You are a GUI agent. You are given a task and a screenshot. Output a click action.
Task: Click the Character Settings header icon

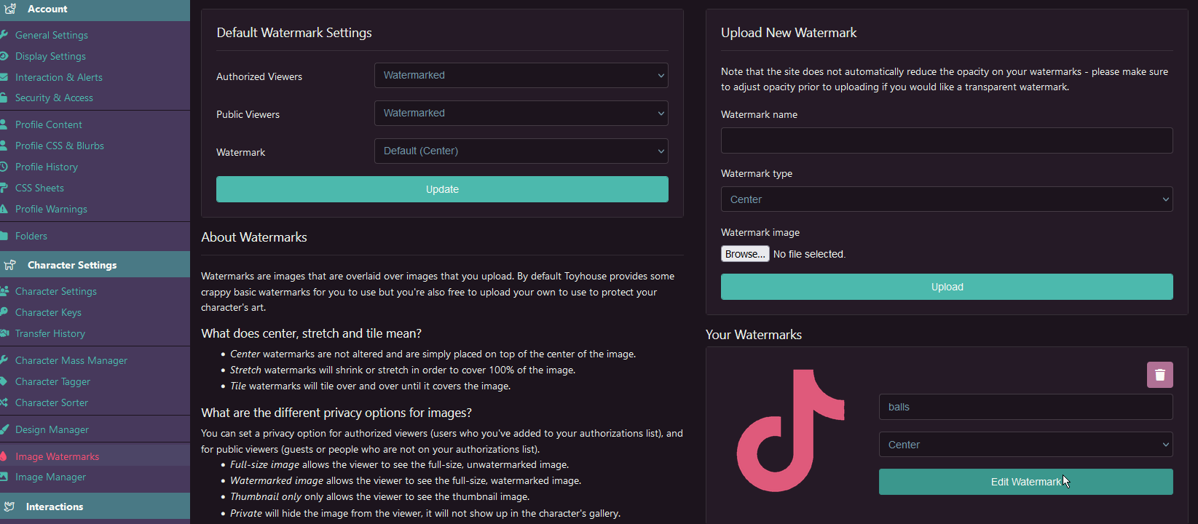coord(9,265)
